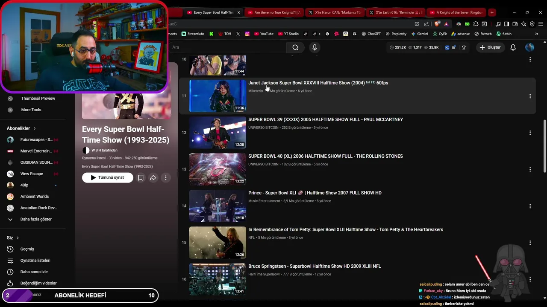
Task: Click Brave Rewards triangle icon
Action: 446,24
